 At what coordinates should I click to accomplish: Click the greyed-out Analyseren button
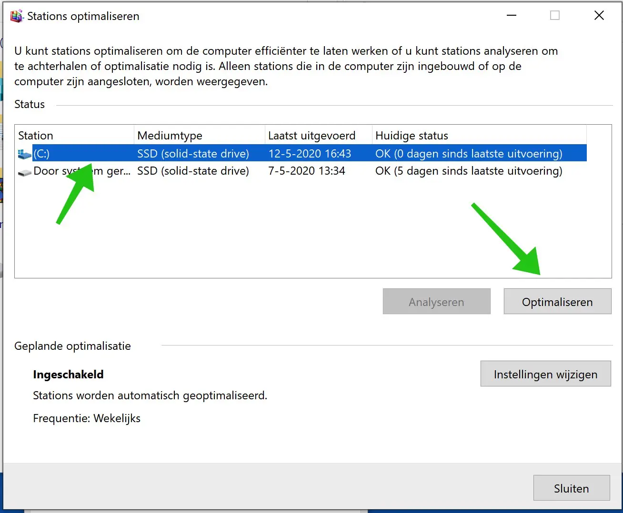(x=436, y=301)
